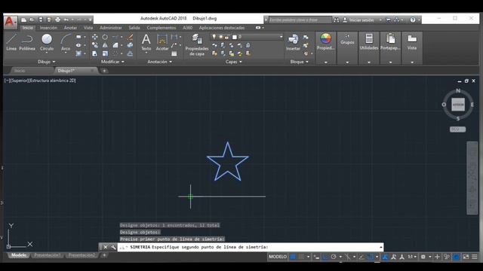Image resolution: width=483 pixels, height=271 pixels.
Task: Select the Polilínea tool
Action: click(27, 42)
